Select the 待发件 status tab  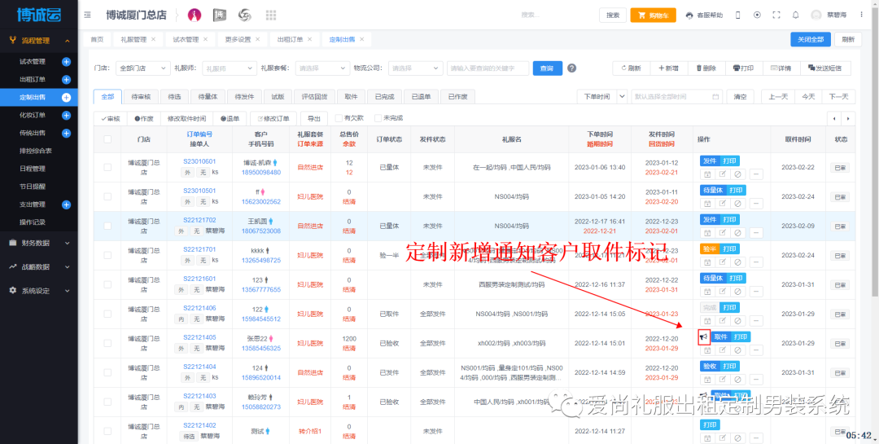click(245, 97)
